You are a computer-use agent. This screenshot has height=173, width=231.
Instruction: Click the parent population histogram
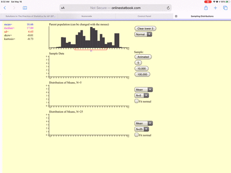89,37
